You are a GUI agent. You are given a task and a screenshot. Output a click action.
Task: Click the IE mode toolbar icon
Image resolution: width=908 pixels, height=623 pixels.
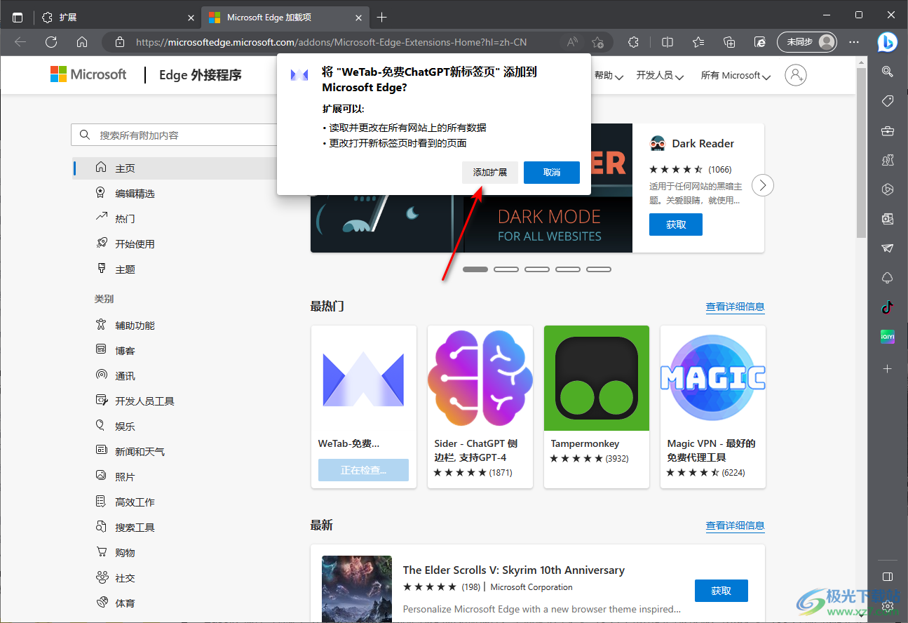tap(759, 42)
